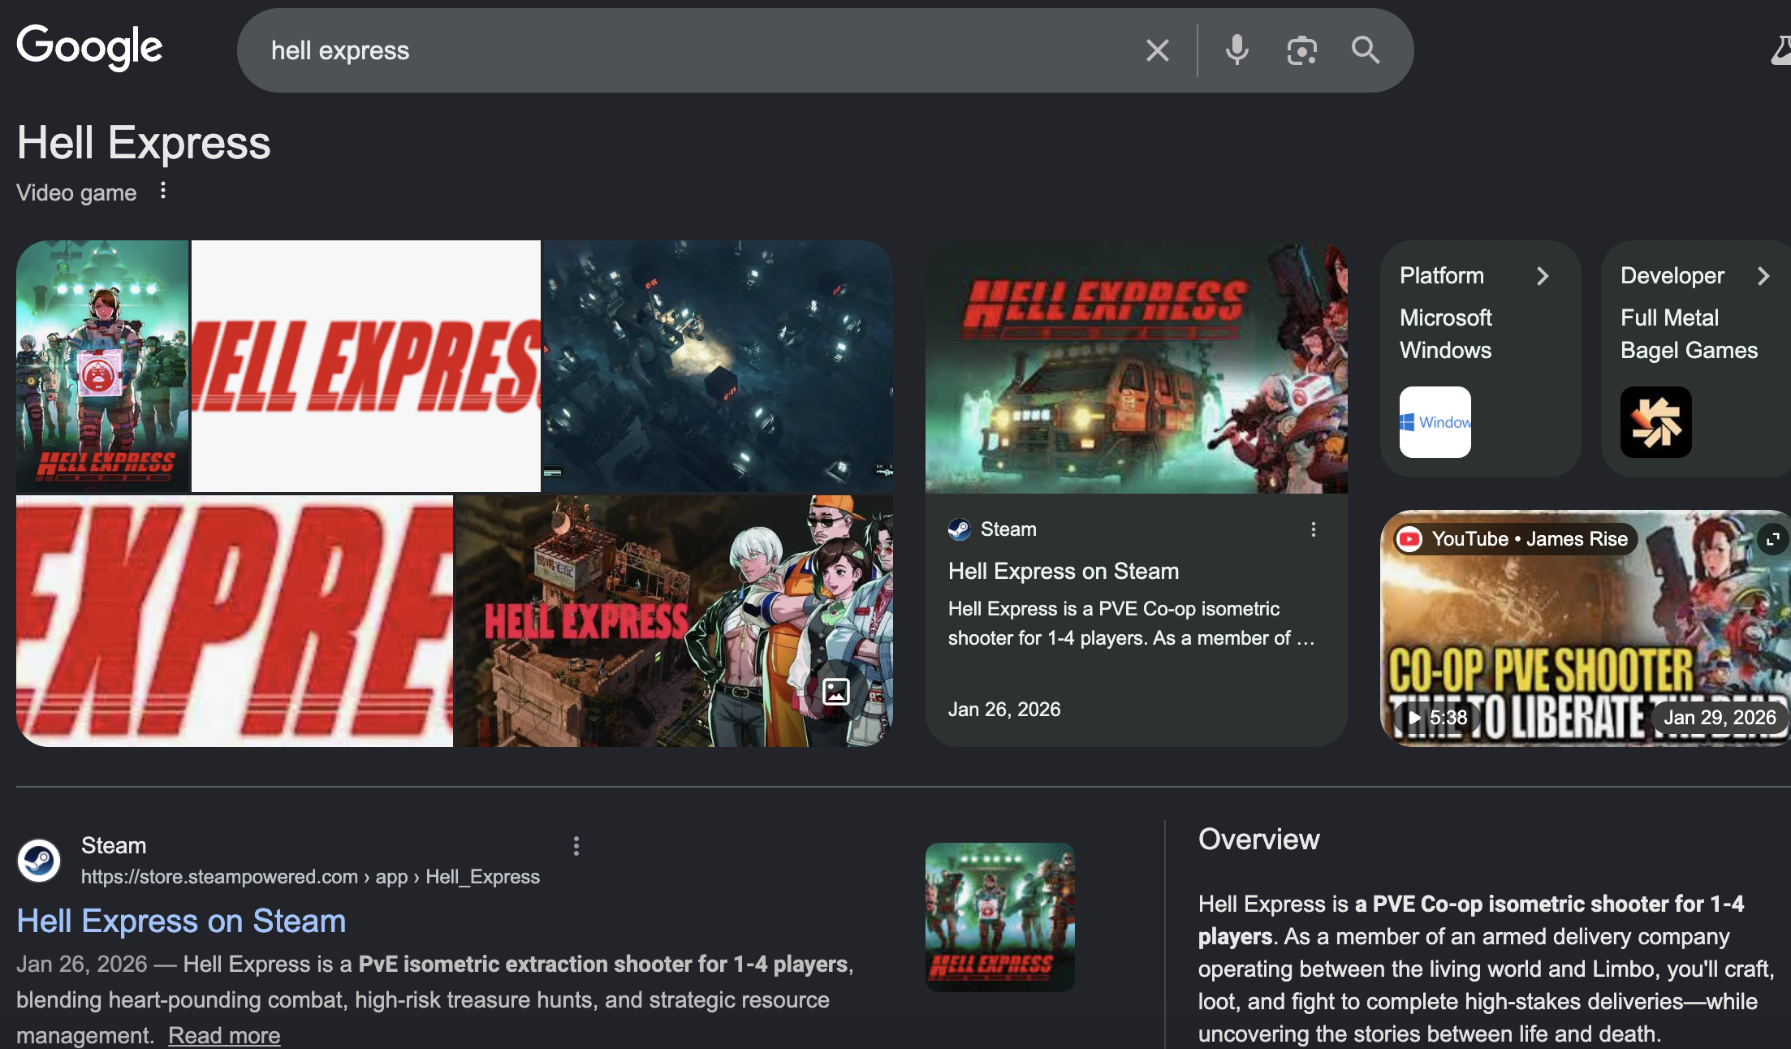Viewport: 1791px width, 1049px height.
Task: Open more options next to Video game
Action: coord(163,191)
